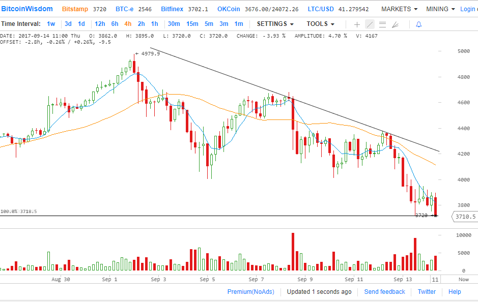Click the tallest red volume bar
This screenshot has width=478, height=302.
coord(293,252)
